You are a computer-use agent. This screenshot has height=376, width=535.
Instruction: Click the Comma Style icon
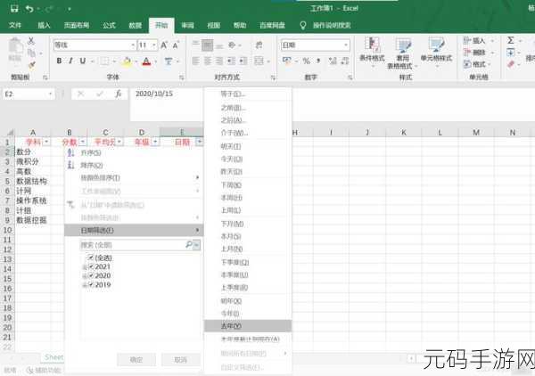click(x=318, y=61)
